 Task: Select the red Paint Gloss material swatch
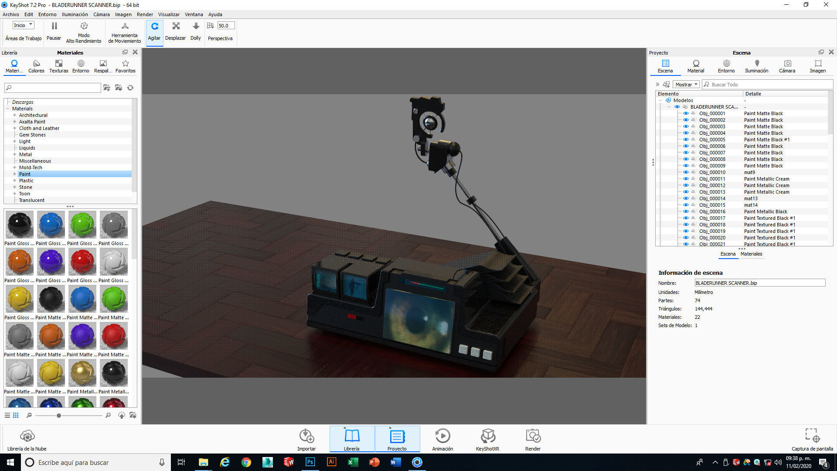[x=82, y=262]
